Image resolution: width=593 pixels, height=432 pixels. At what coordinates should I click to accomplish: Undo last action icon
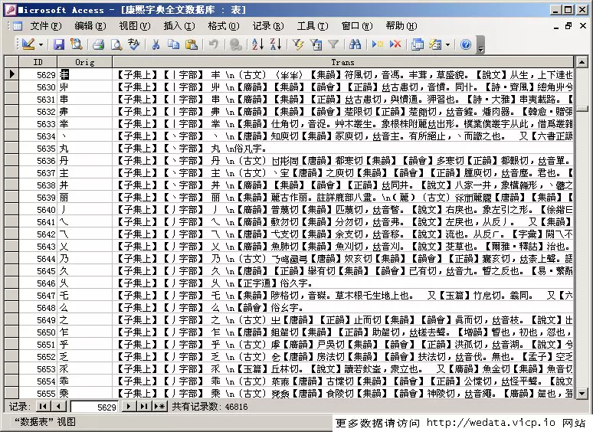[213, 44]
